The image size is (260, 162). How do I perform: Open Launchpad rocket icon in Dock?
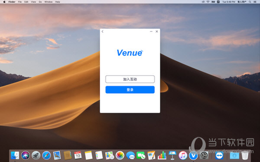click(36, 156)
